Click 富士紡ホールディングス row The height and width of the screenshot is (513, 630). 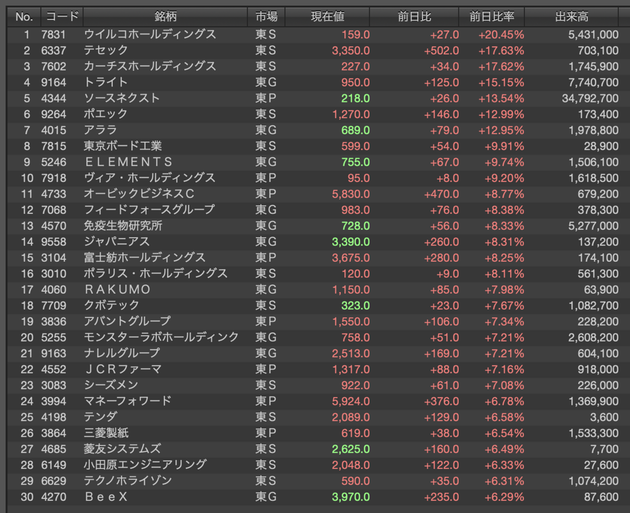pos(314,258)
